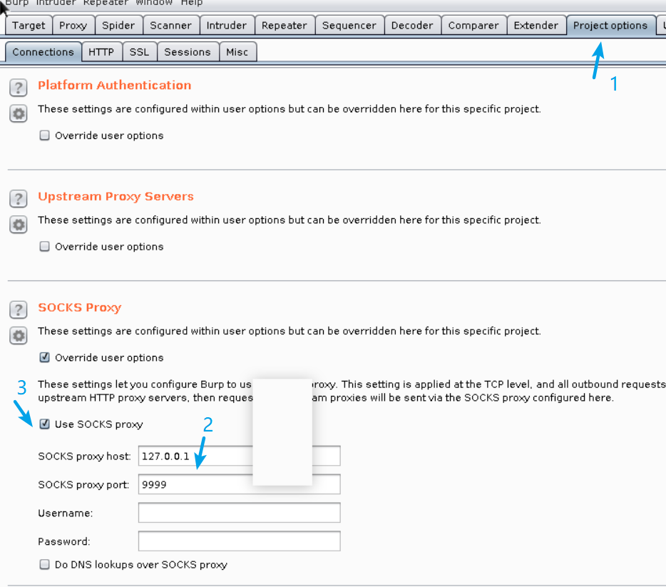The width and height of the screenshot is (666, 587).
Task: Focus the Password input field
Action: coord(239,541)
